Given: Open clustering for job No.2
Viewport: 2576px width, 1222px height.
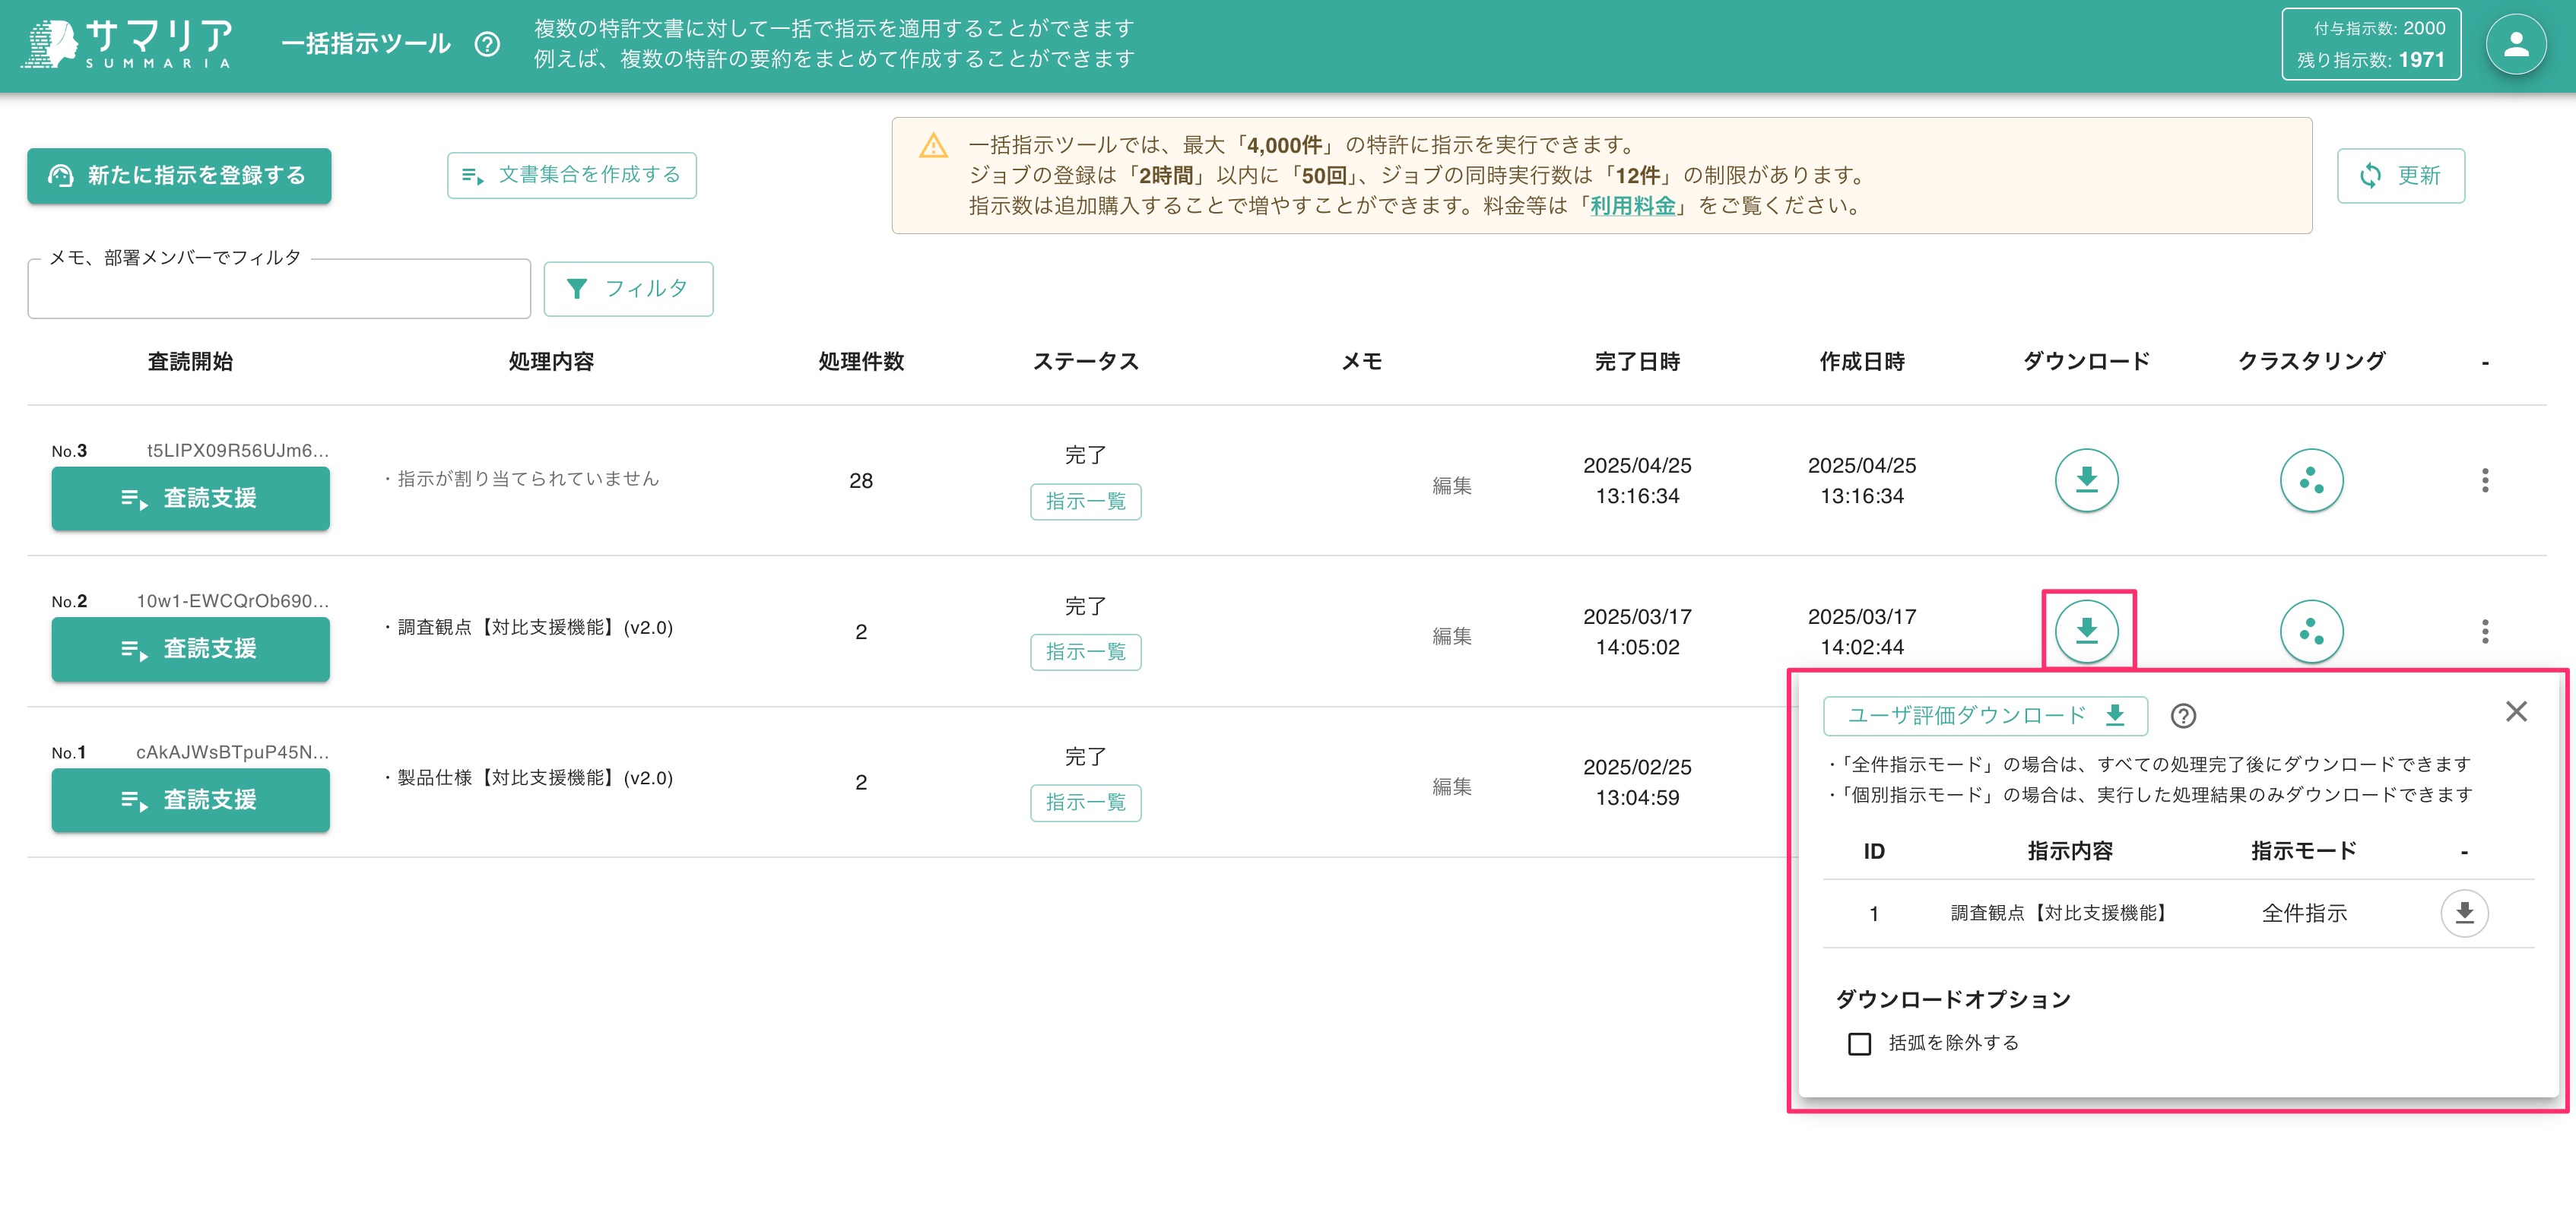Looking at the screenshot, I should (x=2311, y=631).
